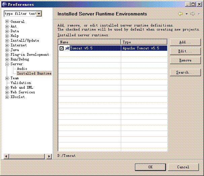
Task: Collapse the Server tree node
Action: click(x=7, y=64)
